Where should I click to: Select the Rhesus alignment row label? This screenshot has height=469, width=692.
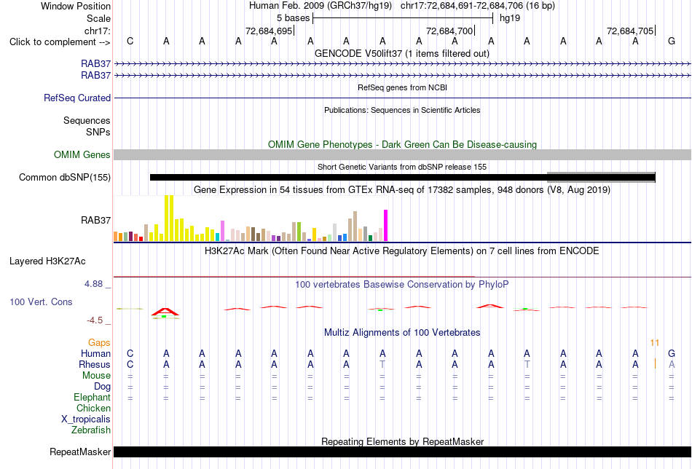point(95,364)
